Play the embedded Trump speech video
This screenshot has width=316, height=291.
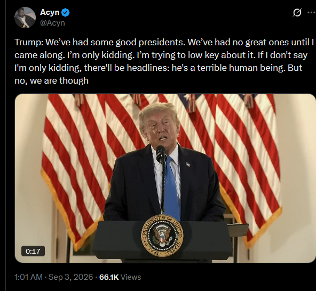pos(165,178)
